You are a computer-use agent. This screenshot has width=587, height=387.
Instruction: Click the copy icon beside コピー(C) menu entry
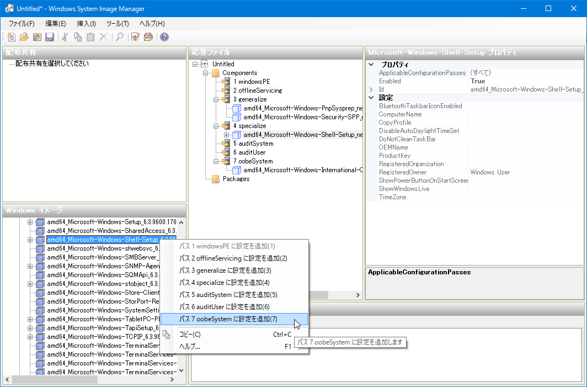[x=167, y=335]
